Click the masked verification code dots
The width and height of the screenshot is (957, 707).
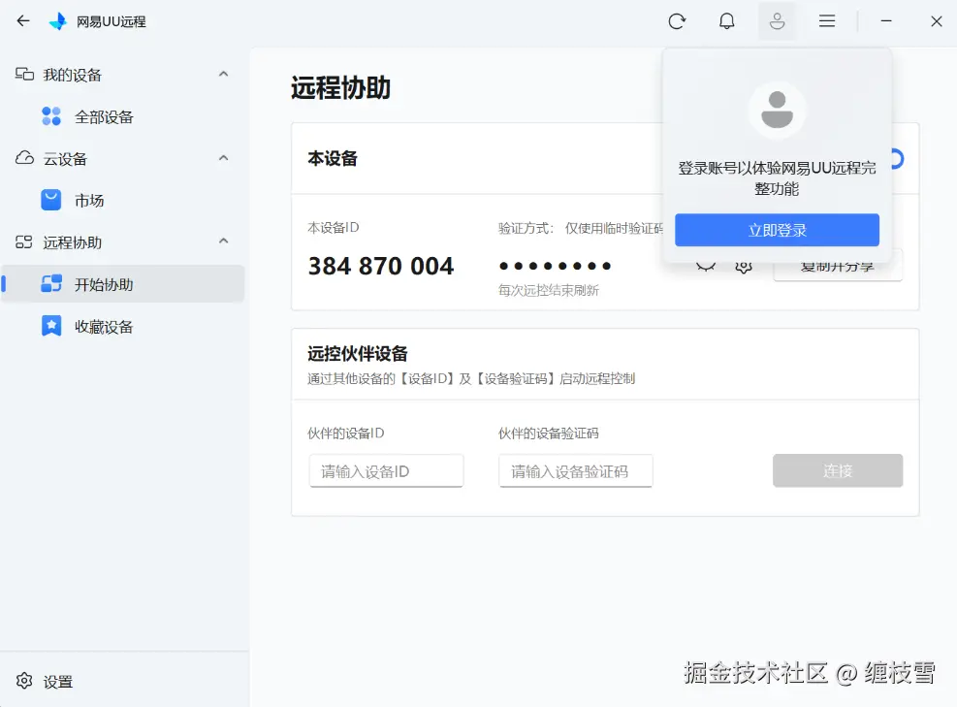pyautogui.click(x=555, y=266)
